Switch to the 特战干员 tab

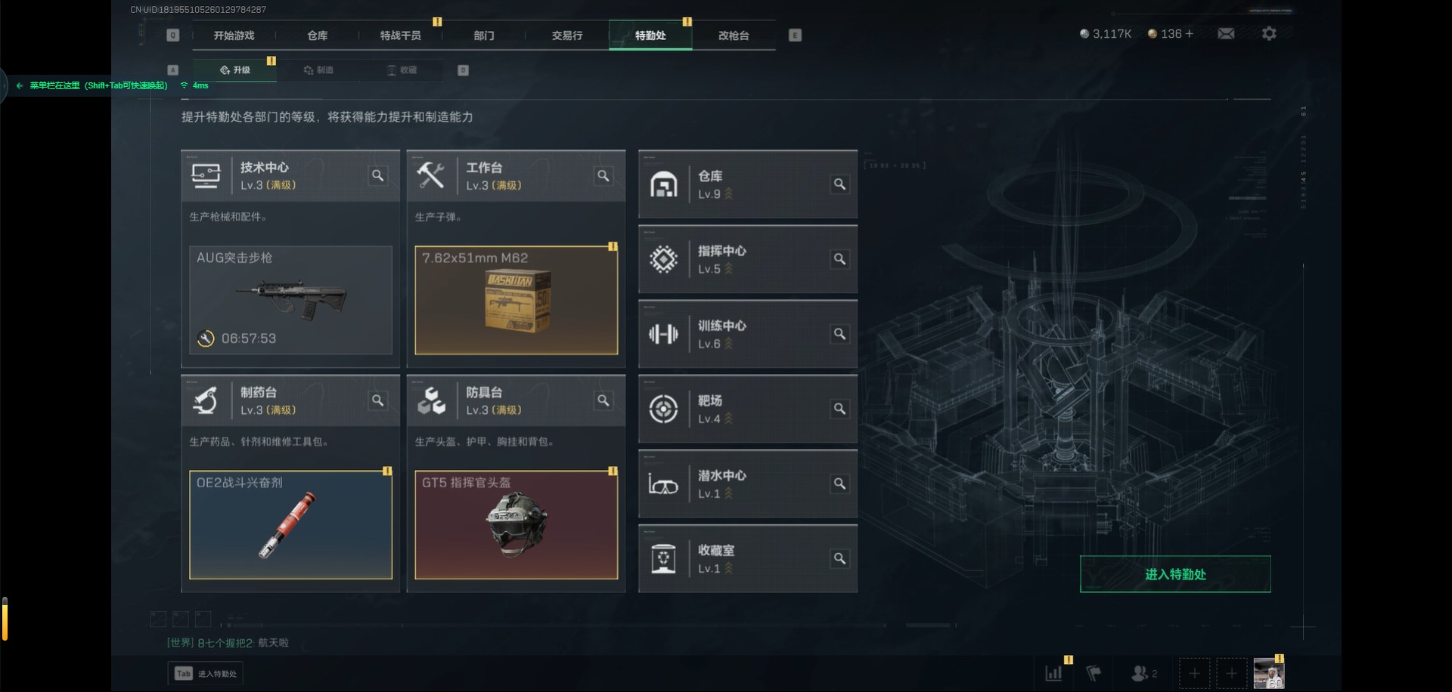point(400,36)
